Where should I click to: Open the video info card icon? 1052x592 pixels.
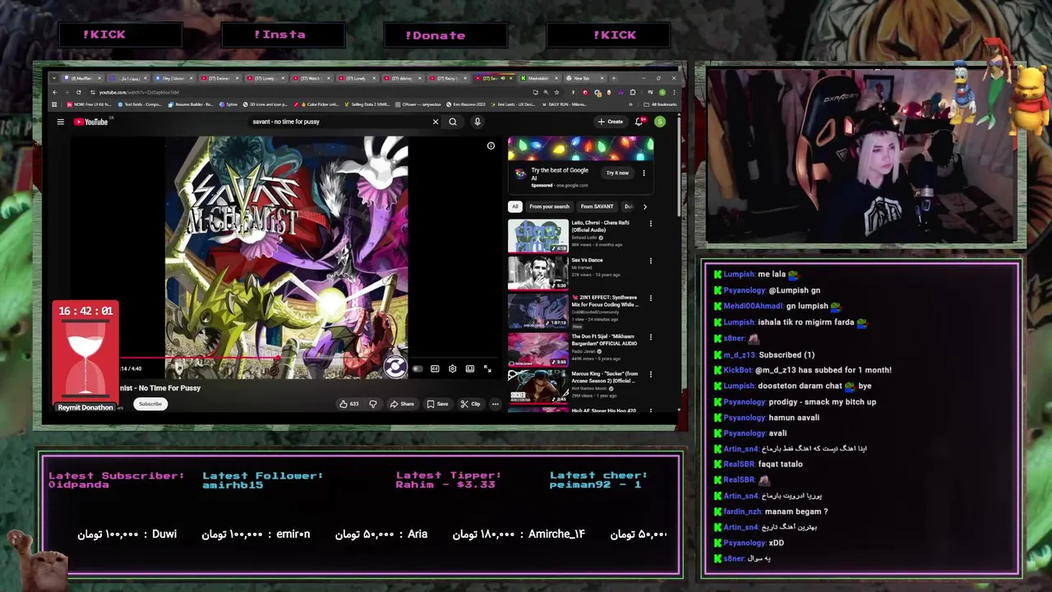coord(491,146)
